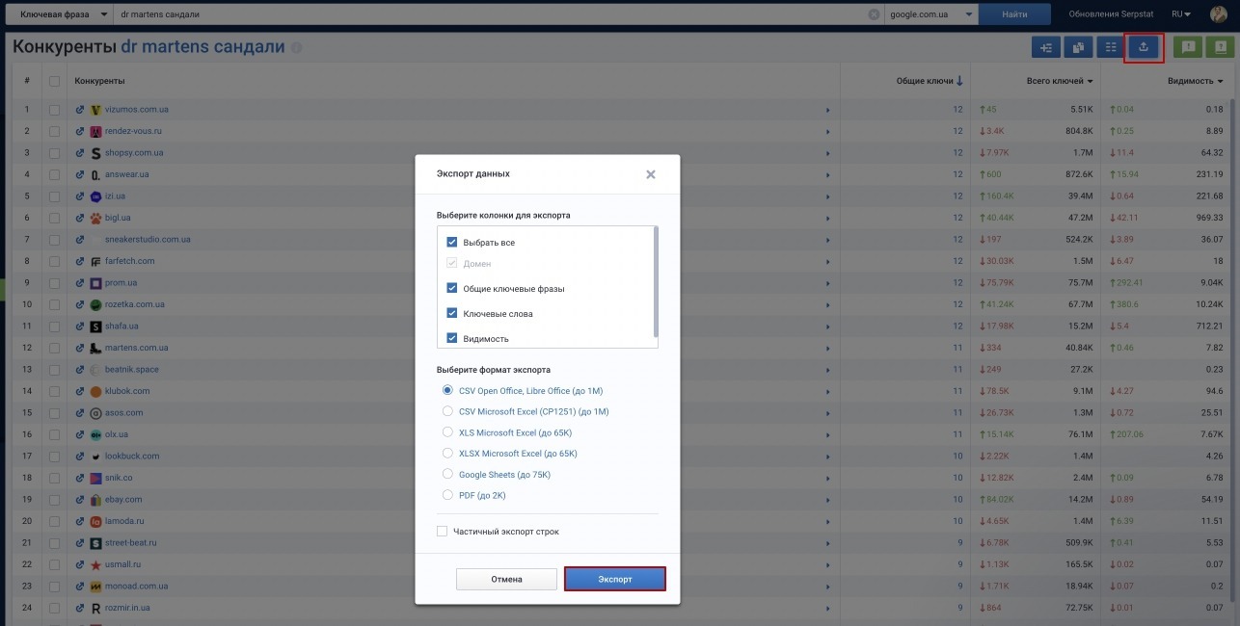Open external link icon for rendez-vous.ru
The image size is (1240, 626).
click(80, 131)
